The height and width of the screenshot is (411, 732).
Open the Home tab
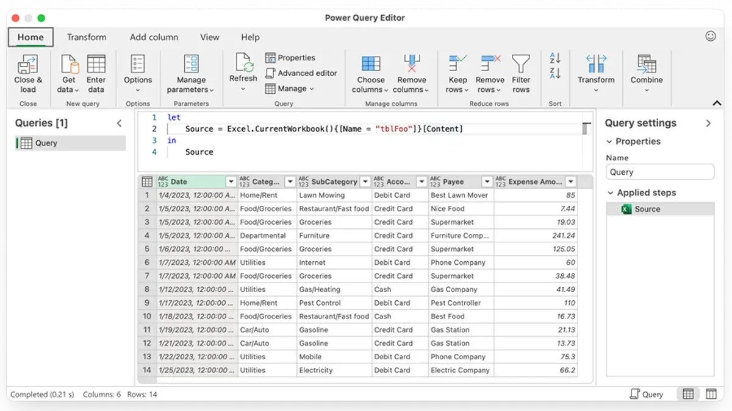click(x=30, y=37)
